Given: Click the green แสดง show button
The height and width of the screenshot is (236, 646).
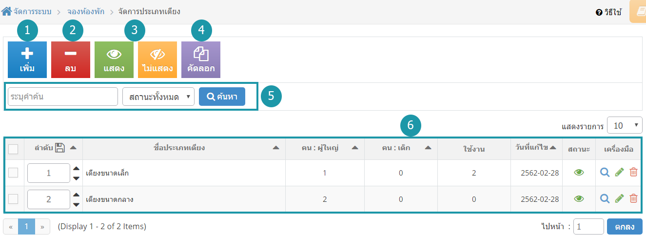Looking at the screenshot, I should (x=114, y=60).
